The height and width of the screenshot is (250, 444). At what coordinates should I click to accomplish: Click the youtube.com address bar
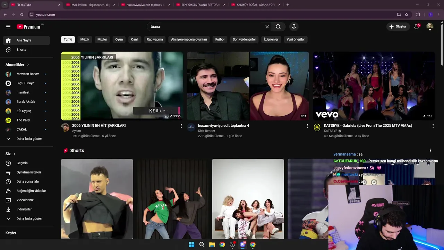[x=212, y=15]
